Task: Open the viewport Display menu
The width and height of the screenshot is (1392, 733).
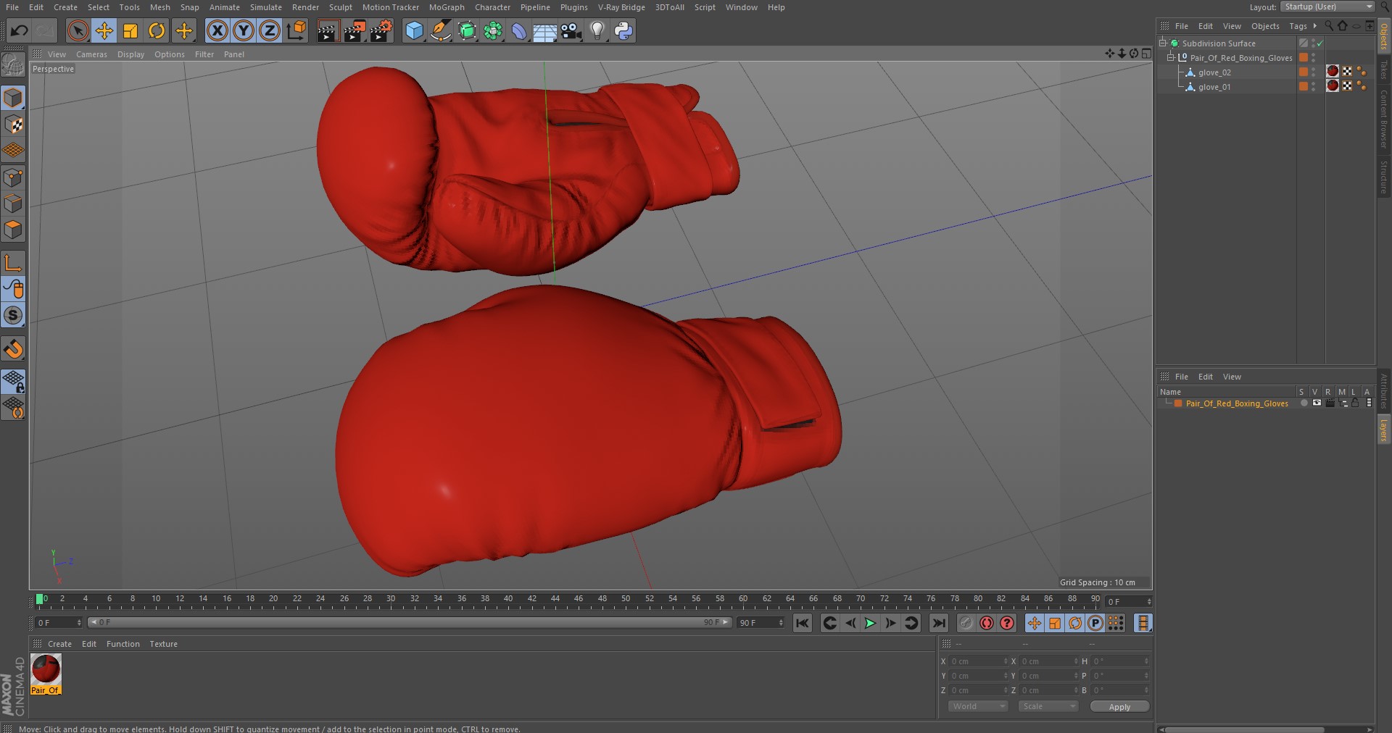Action: (130, 54)
